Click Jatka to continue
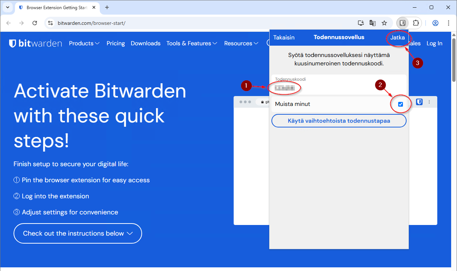The image size is (457, 271). point(398,38)
